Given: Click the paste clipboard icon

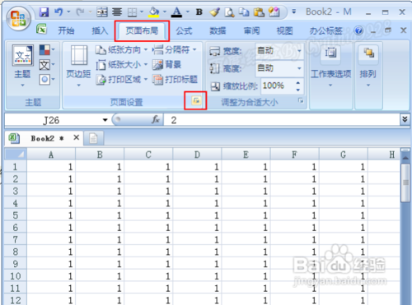Looking at the screenshot, I should [x=259, y=12].
